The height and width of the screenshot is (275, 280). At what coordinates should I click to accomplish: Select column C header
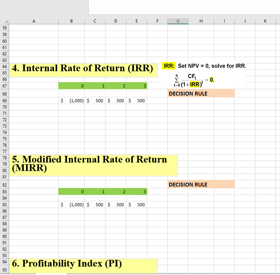95,21
